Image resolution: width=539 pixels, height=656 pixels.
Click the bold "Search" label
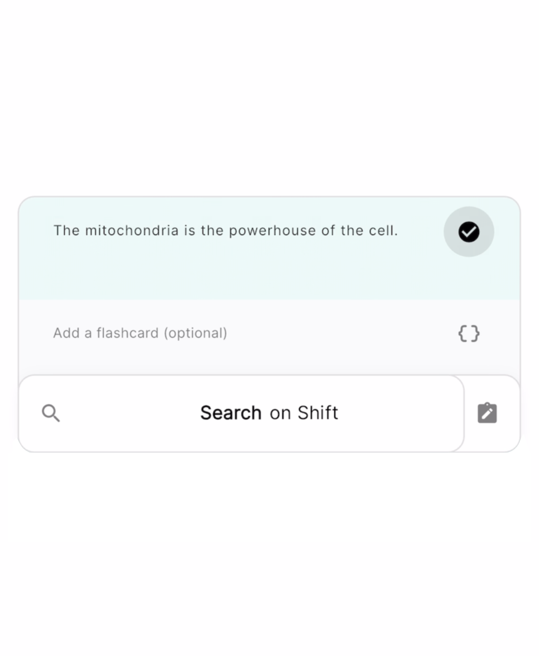(231, 413)
